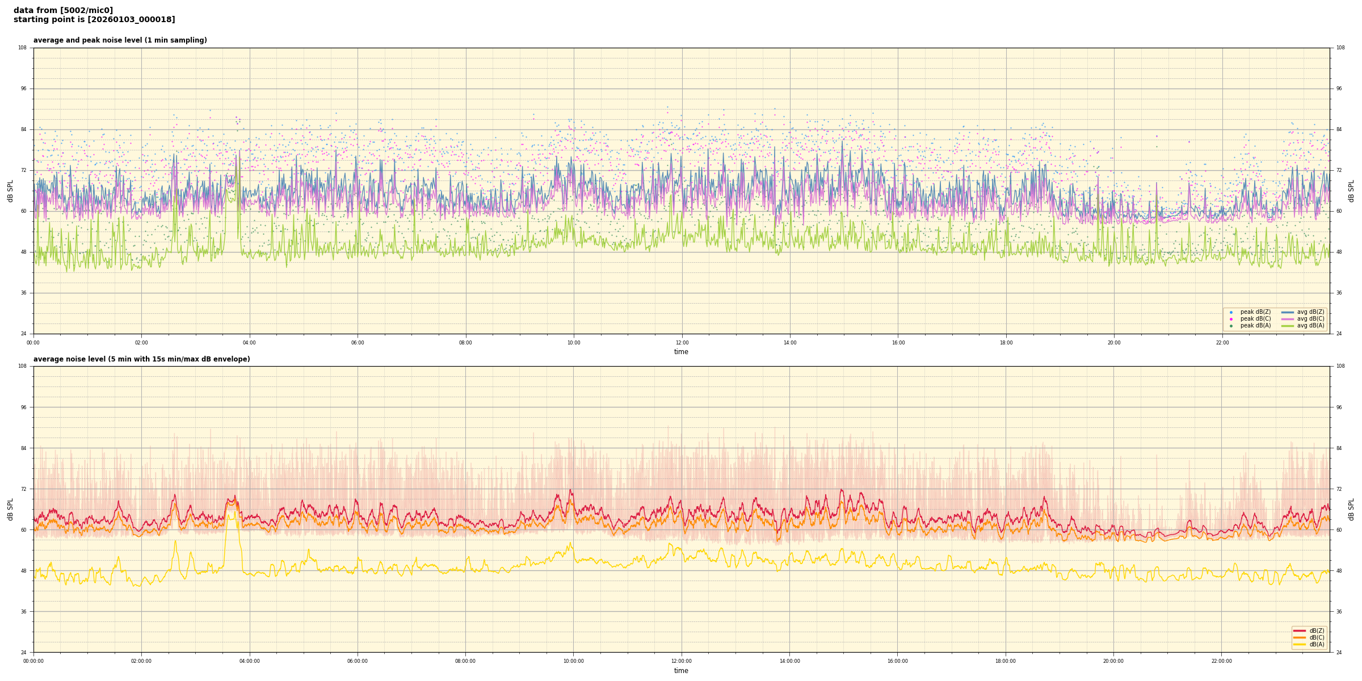Click the left 'dB SPL' label of bottom chart

[10, 509]
